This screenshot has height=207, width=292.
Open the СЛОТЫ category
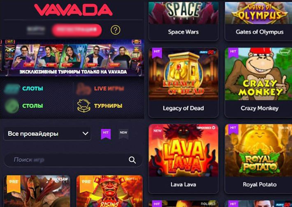32,88
